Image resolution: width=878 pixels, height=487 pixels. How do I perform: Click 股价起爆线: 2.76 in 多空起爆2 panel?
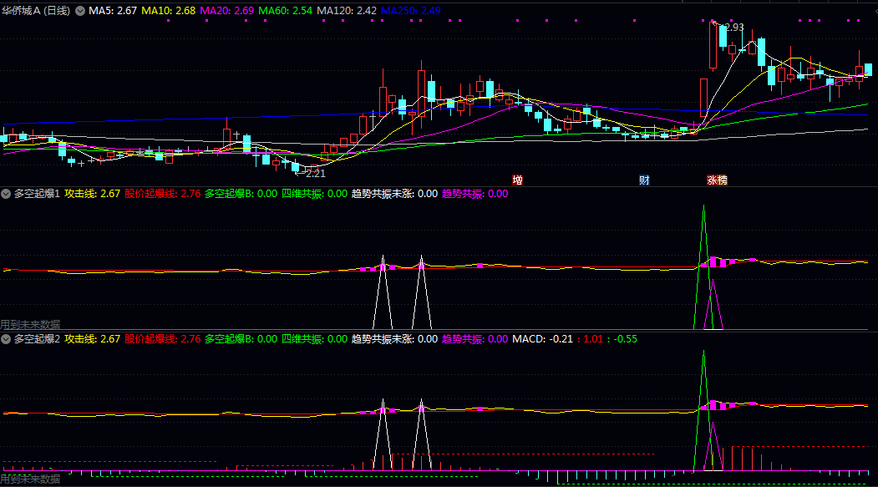[x=162, y=339]
